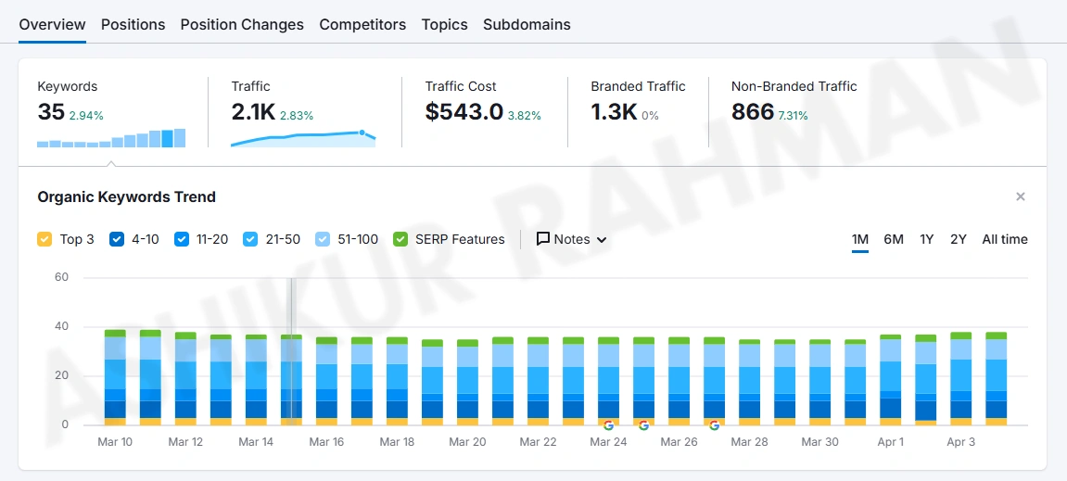
Task: Expand the Notes dropdown
Action: pyautogui.click(x=572, y=239)
